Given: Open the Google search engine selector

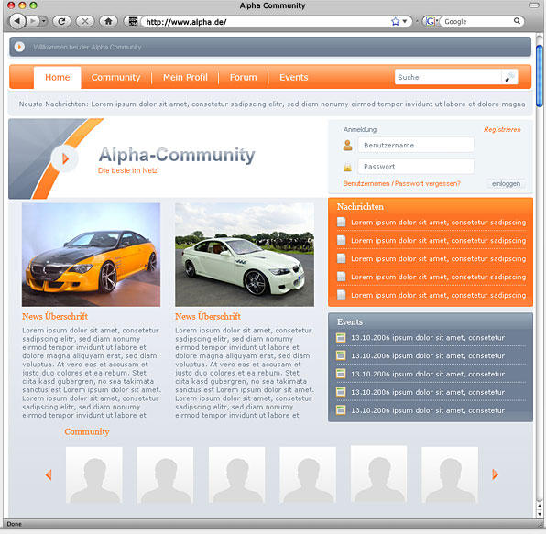Looking at the screenshot, I should click(x=431, y=22).
